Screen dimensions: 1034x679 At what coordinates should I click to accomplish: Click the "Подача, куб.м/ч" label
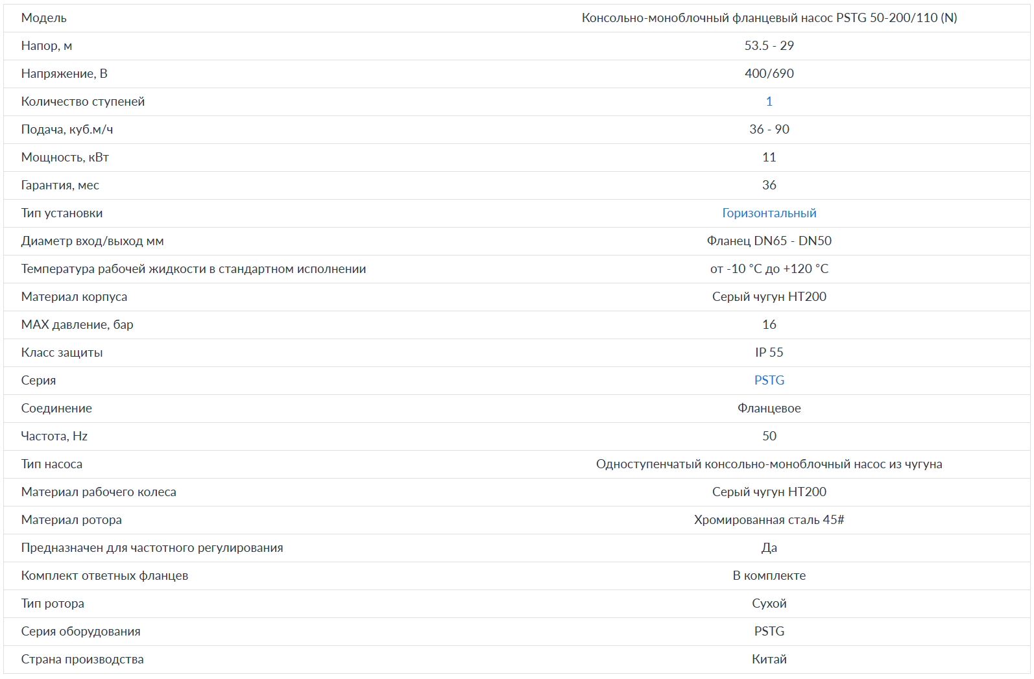click(x=67, y=130)
